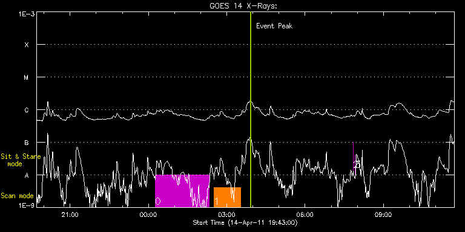465x232 pixels.
Task: Click the 09:00 time axis tick label
Action: [x=384, y=214]
